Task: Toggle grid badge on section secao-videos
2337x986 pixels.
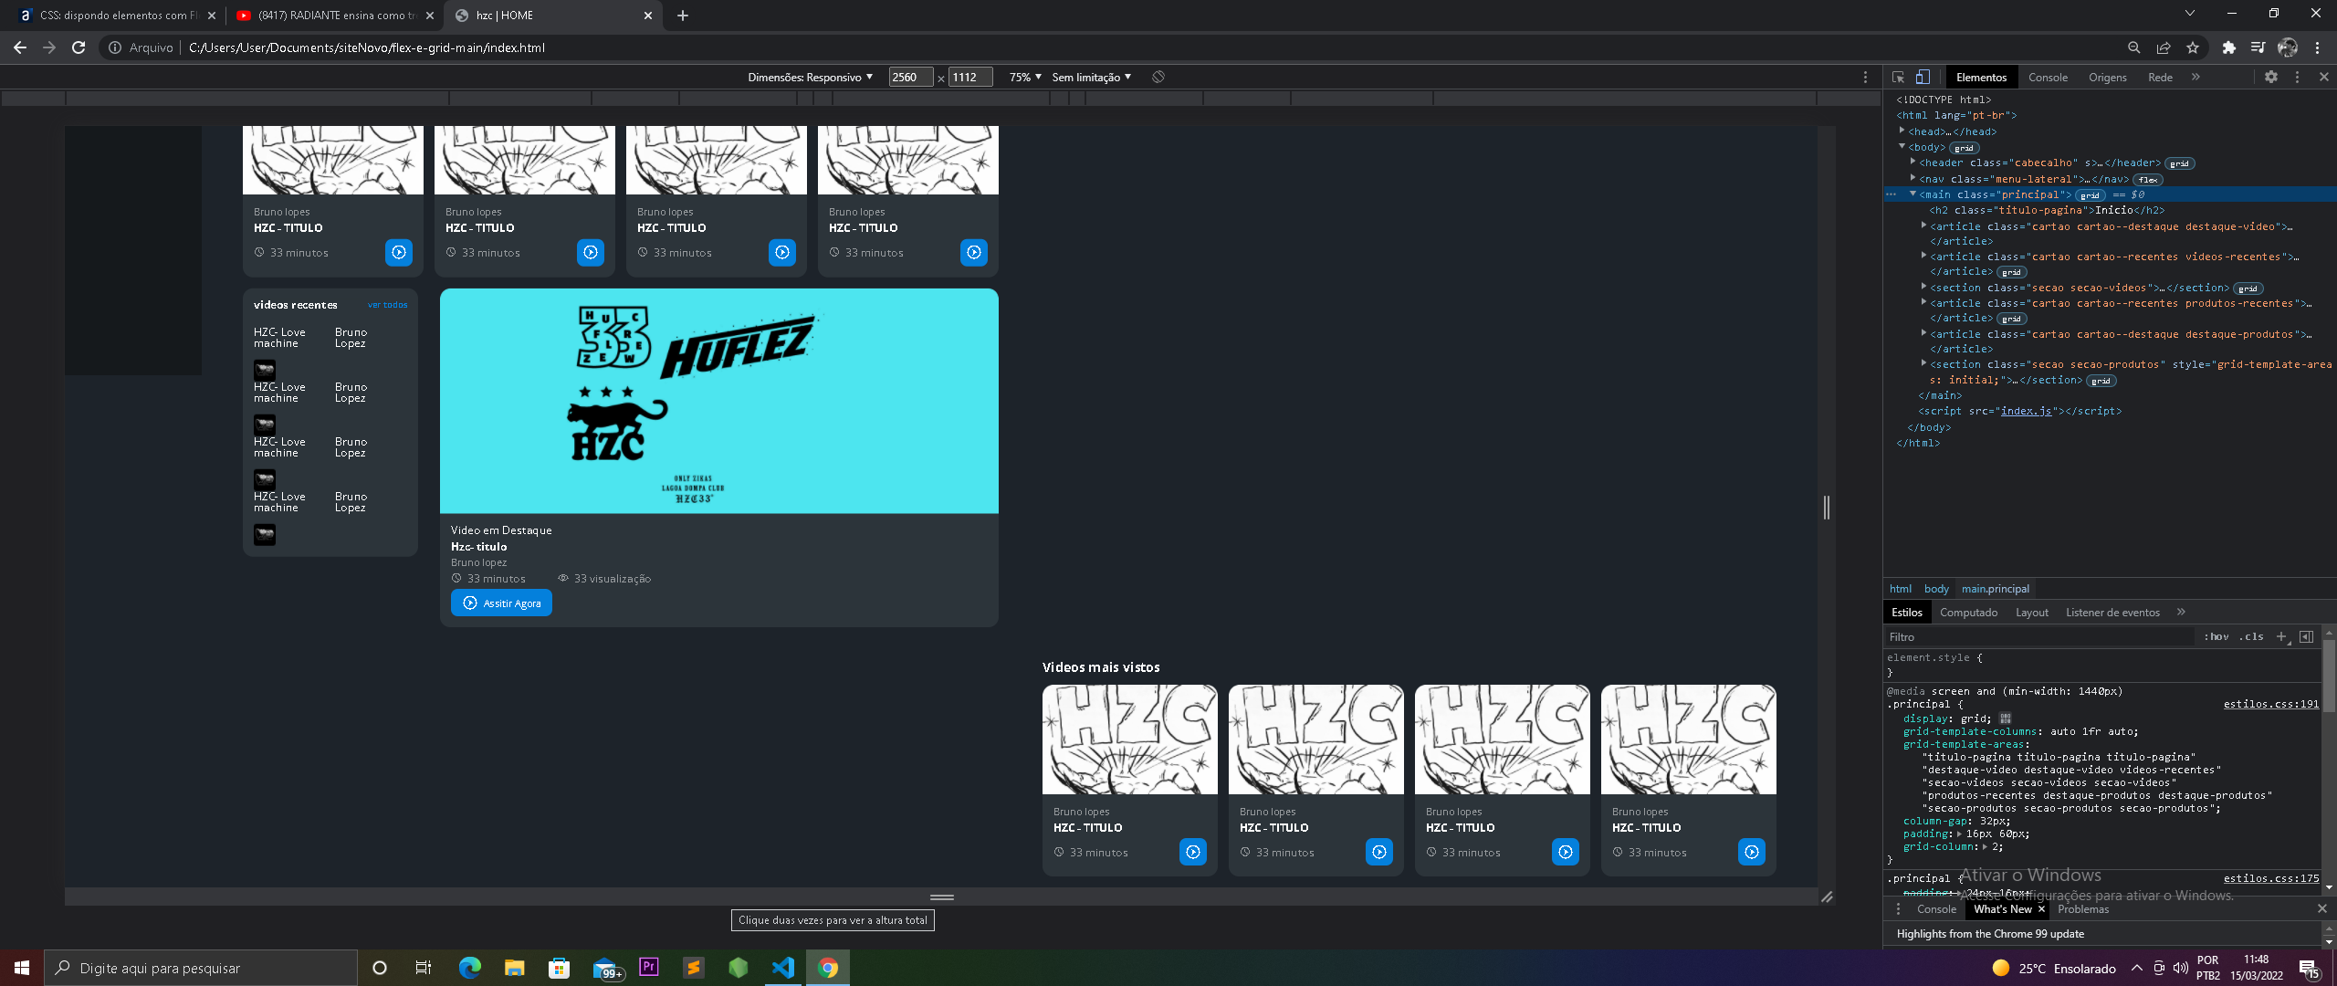Action: tap(2248, 288)
